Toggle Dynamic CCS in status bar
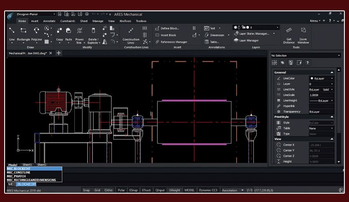This screenshot has width=349, height=202. pos(208,190)
